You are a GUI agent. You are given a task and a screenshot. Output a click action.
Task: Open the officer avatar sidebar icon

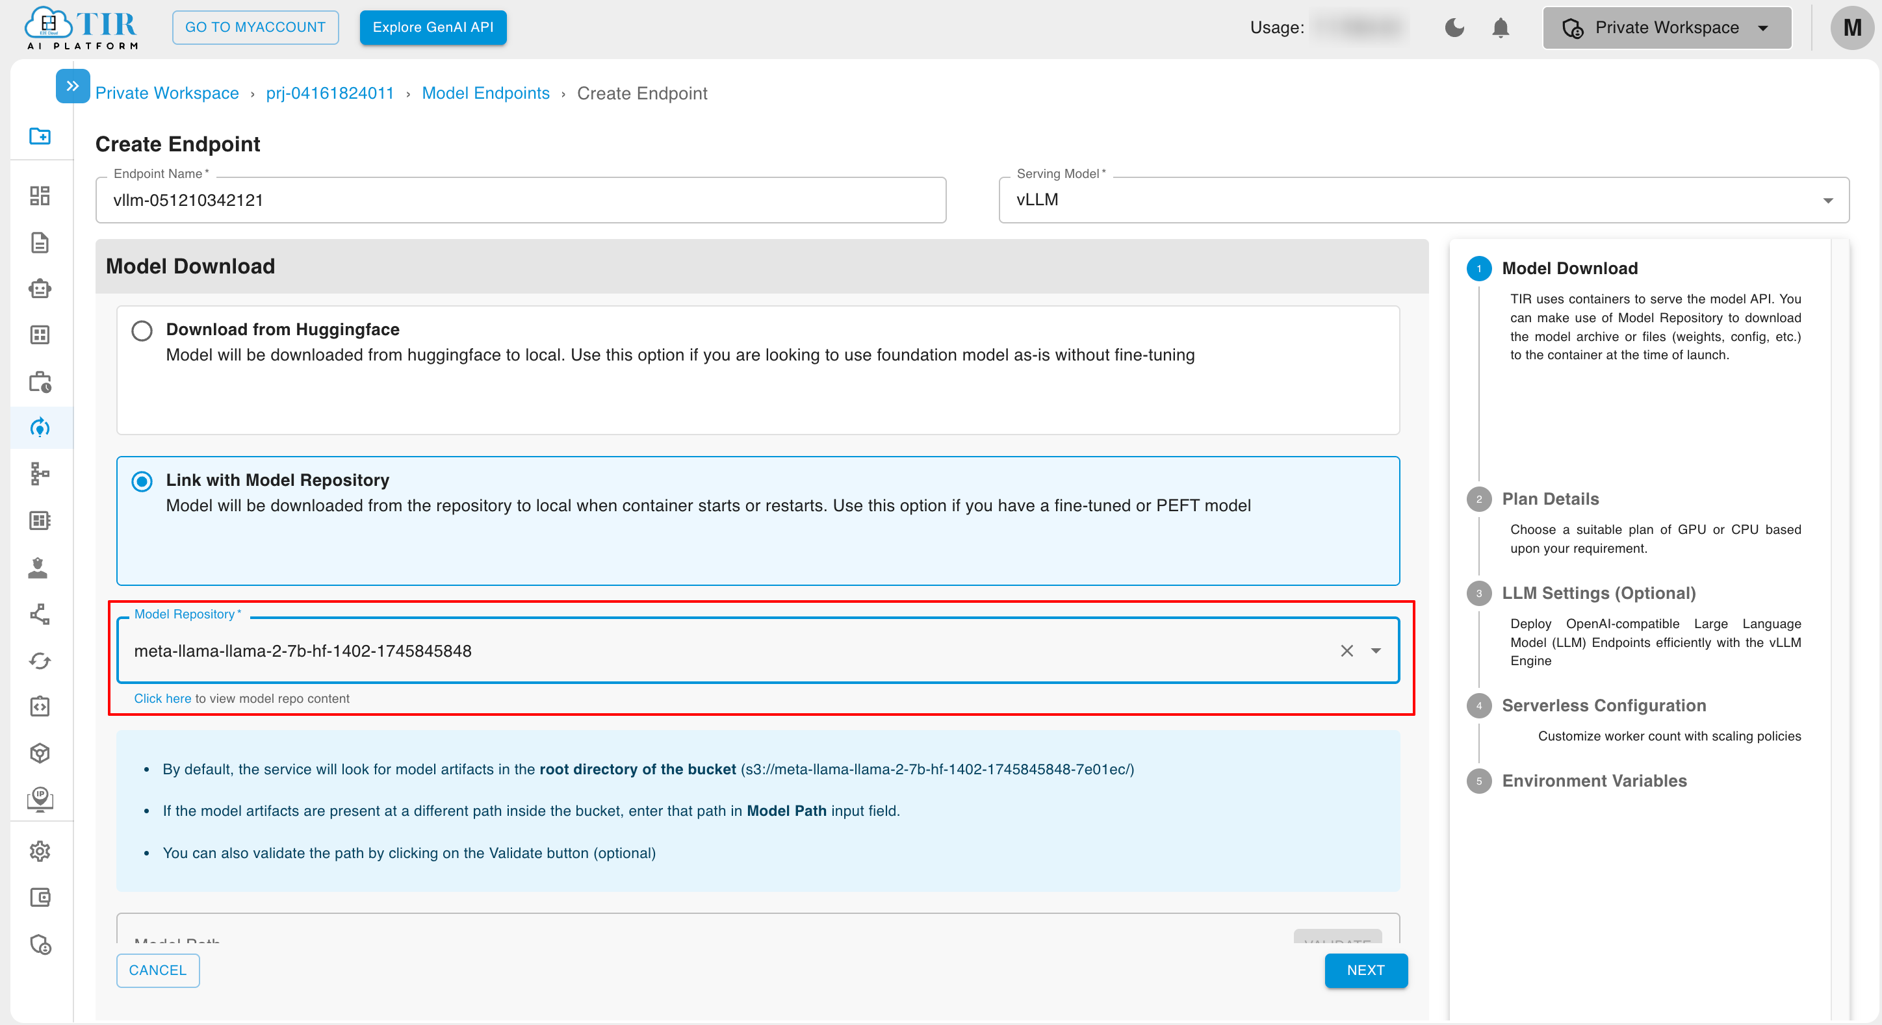(38, 567)
